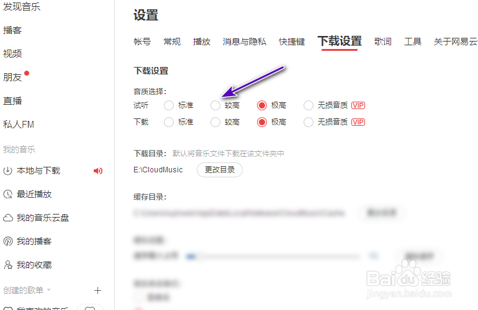This screenshot has height=310, width=478.
Task: Click the 我的播客 podcast icon
Action: pos(7,241)
